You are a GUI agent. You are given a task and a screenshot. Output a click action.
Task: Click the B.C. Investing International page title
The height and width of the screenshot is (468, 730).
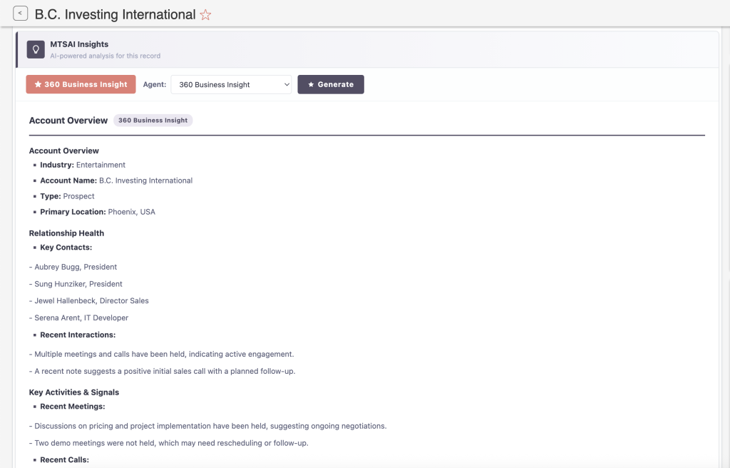click(x=115, y=15)
